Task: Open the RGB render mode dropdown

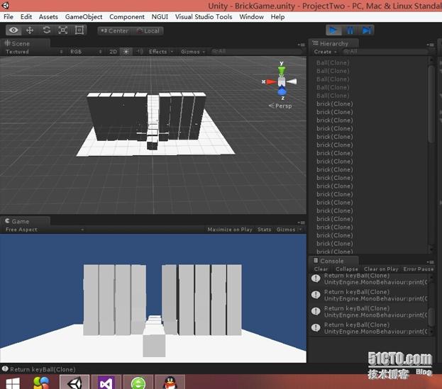Action: 85,52
